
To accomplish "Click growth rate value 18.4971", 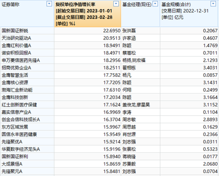I will (112, 53).
